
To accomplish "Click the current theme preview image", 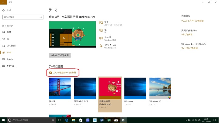I will click(x=72, y=34).
